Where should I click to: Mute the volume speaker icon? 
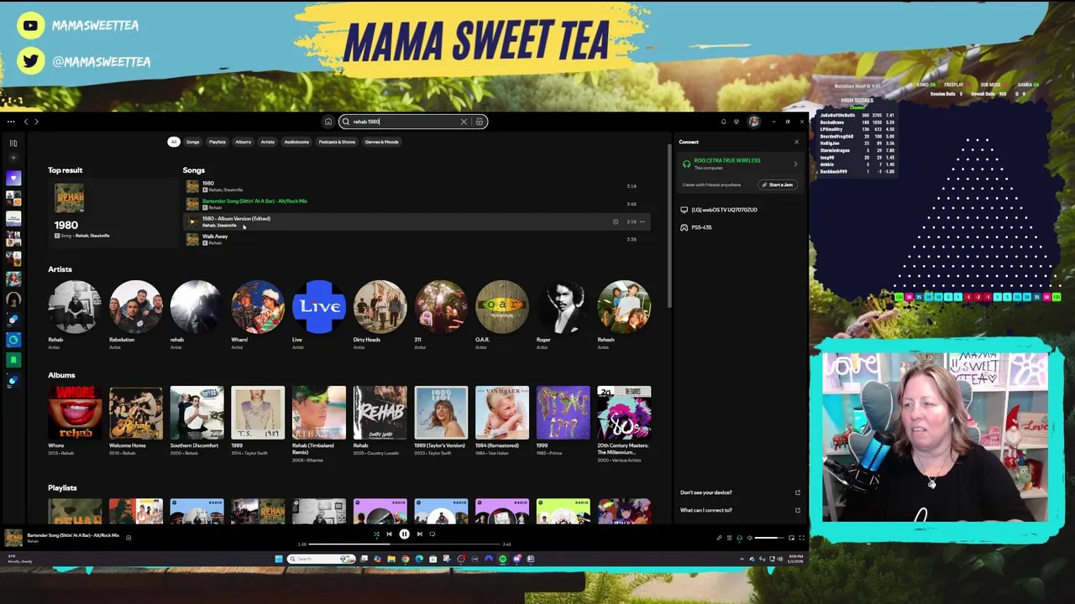(750, 538)
